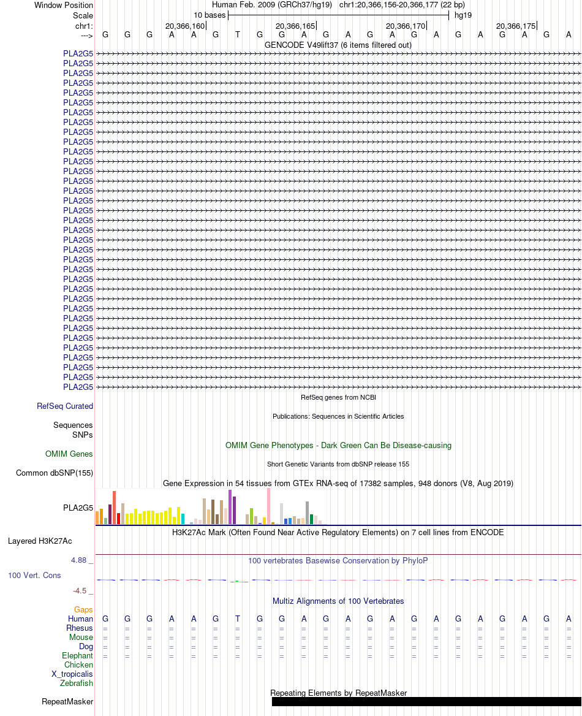The width and height of the screenshot is (582, 716).
Task: Click the Human alignment row label
Action: (x=80, y=619)
